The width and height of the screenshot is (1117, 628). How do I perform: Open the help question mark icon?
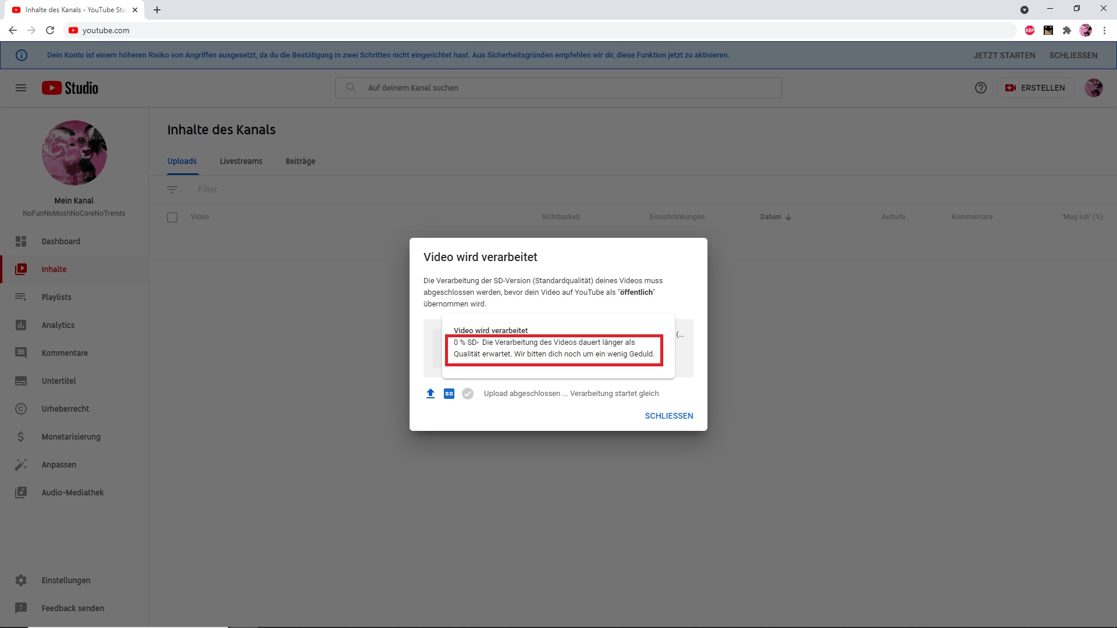pyautogui.click(x=981, y=88)
